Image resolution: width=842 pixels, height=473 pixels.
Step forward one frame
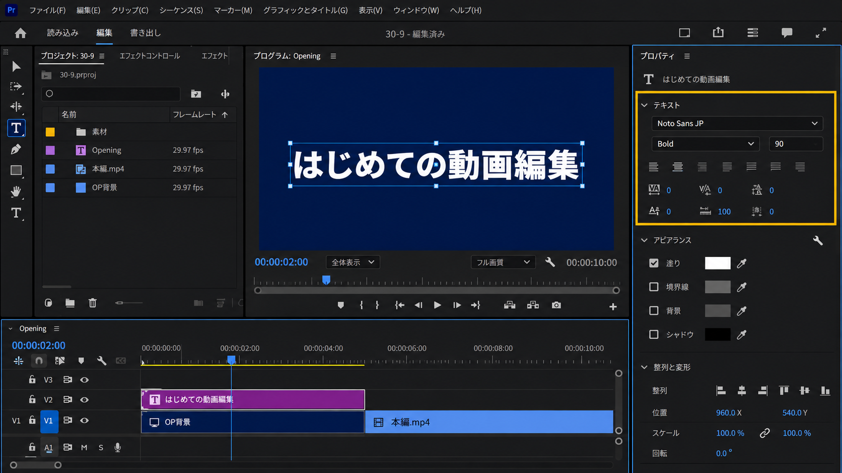[x=457, y=305]
